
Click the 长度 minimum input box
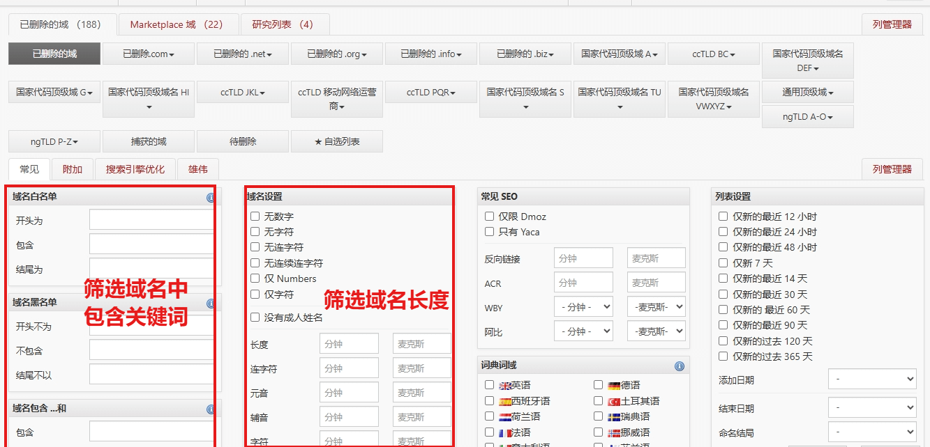pos(349,344)
